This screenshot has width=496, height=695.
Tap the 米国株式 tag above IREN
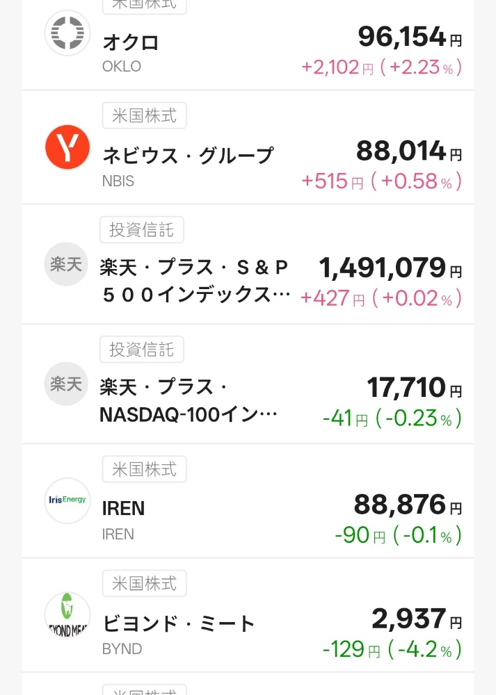[x=145, y=468]
